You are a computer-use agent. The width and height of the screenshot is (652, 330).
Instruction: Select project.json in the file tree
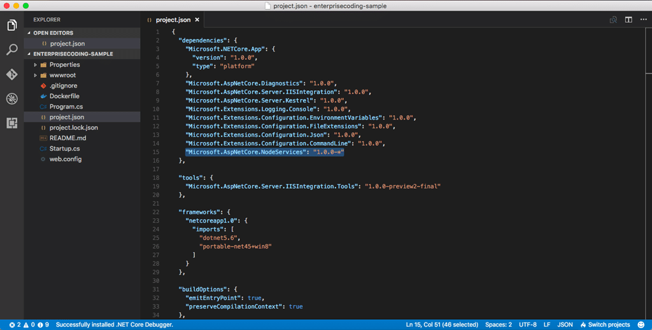coord(66,117)
